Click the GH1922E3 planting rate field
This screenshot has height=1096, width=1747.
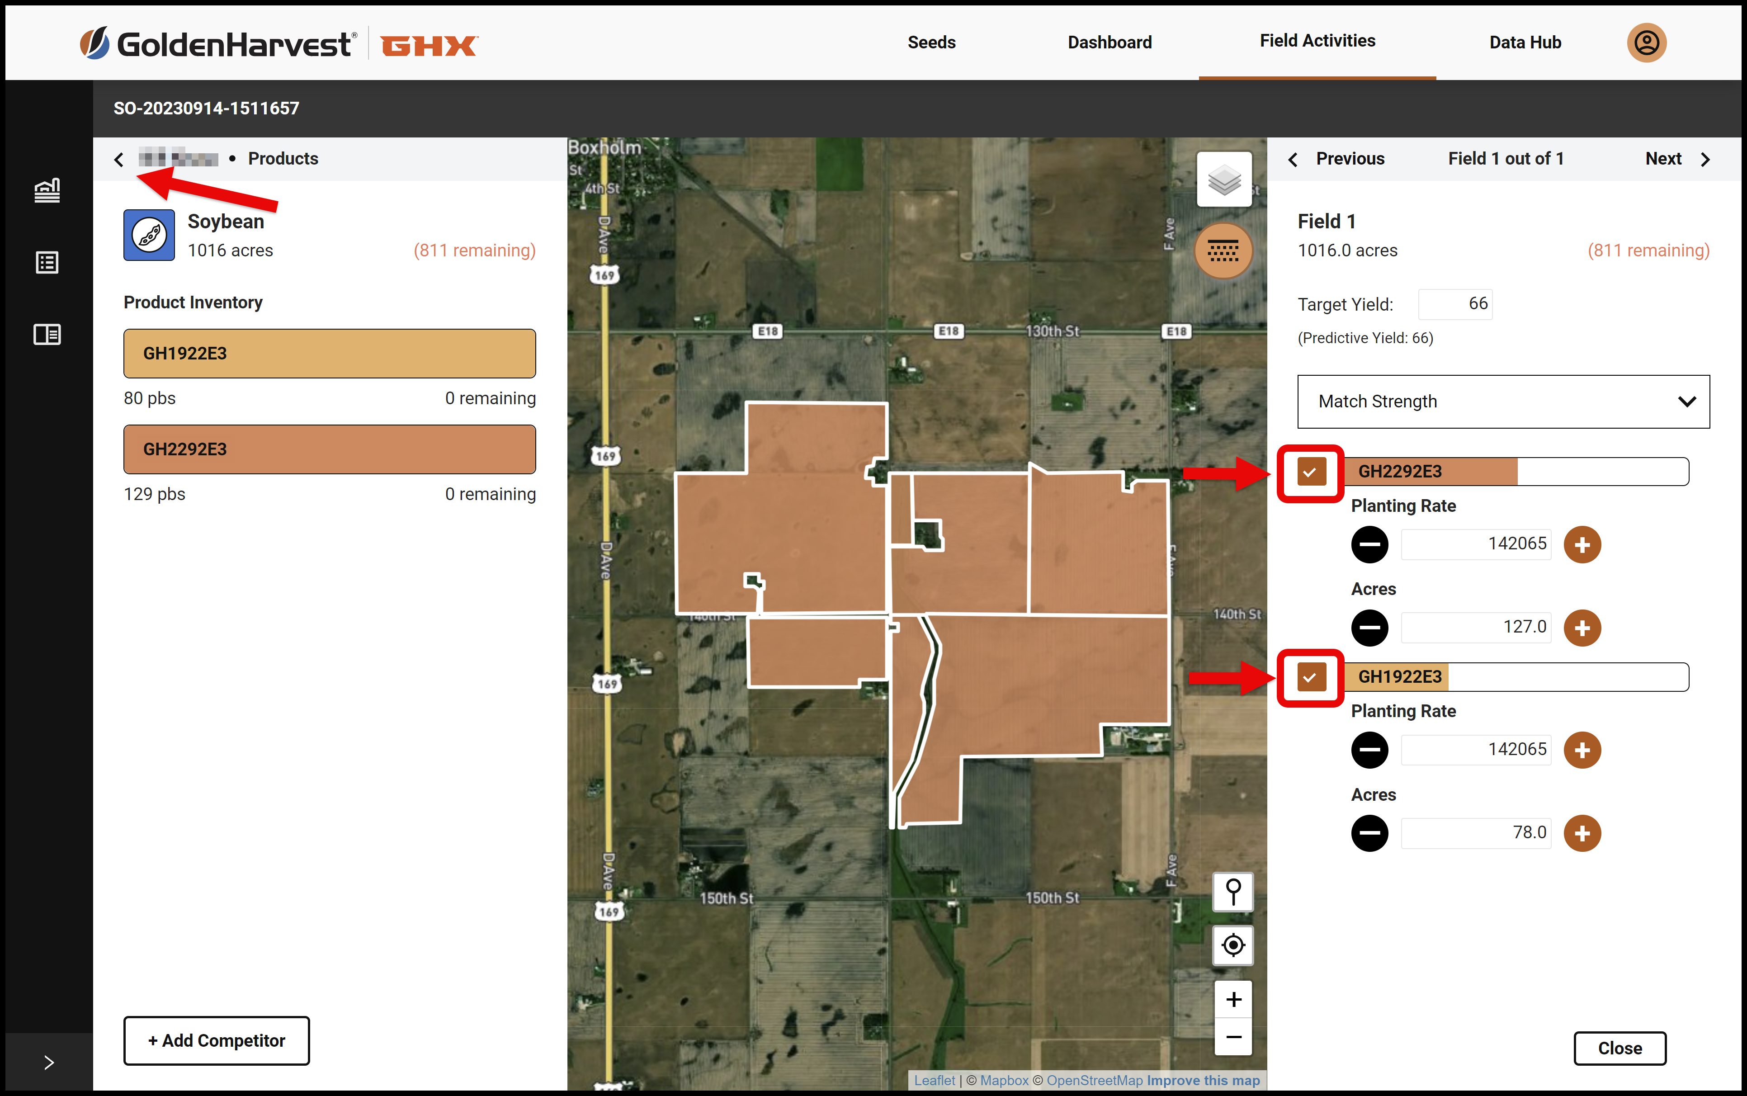[x=1476, y=750]
